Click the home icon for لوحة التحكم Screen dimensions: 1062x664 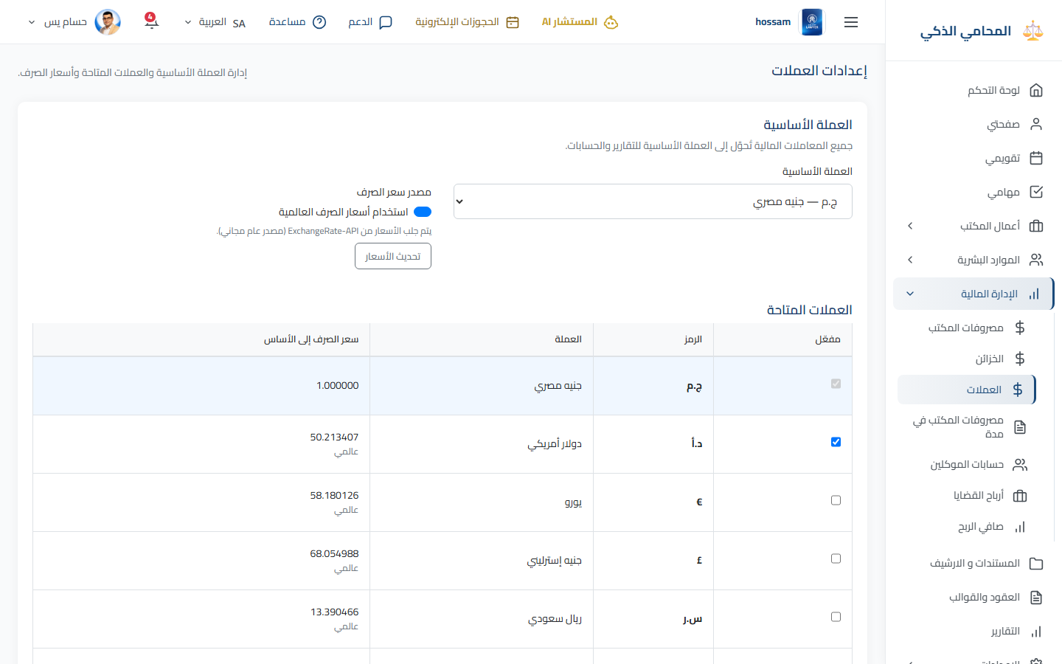[1036, 90]
